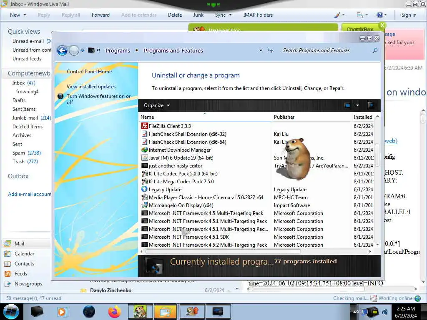Open Unread feeds quick view
The height and width of the screenshot is (320, 427).
coord(27,59)
